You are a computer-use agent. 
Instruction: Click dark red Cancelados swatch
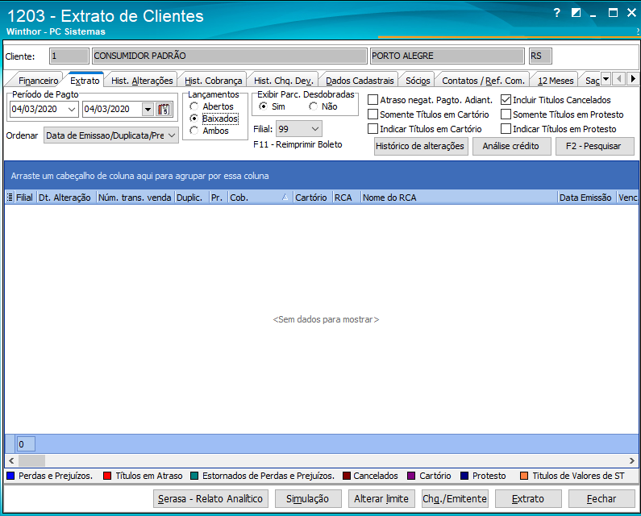tap(347, 476)
